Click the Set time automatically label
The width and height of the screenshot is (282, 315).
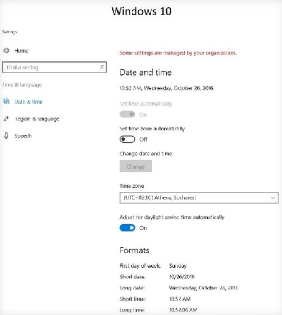pyautogui.click(x=146, y=104)
